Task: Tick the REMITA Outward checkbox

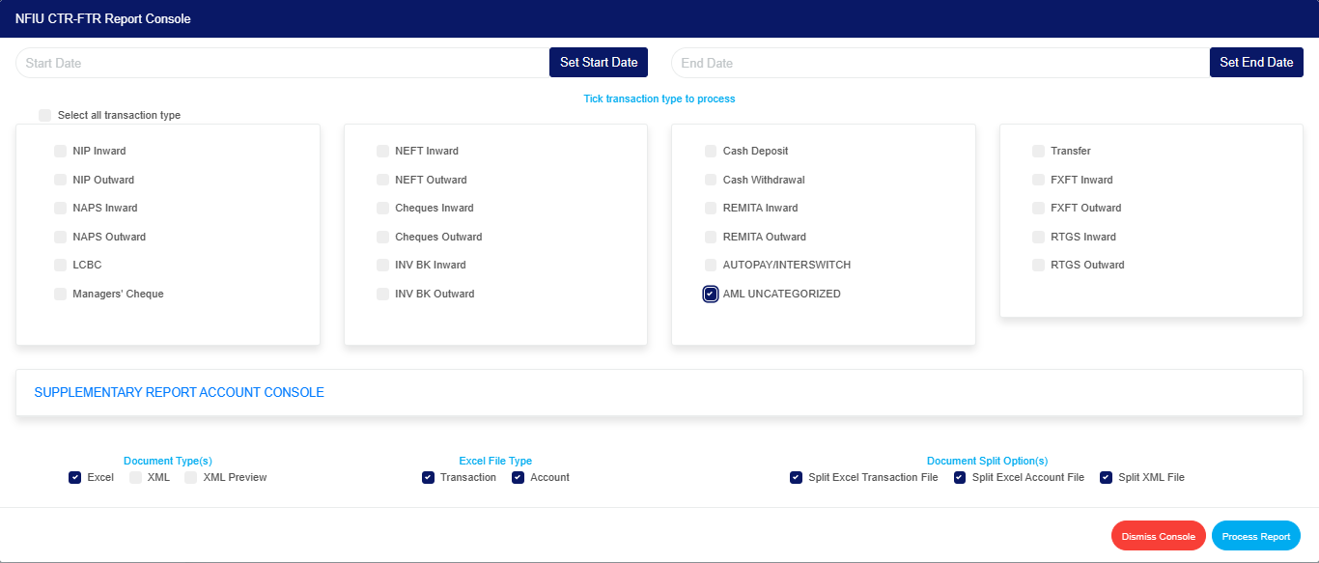Action: coord(711,238)
